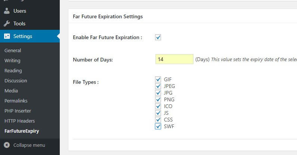This screenshot has height=155, width=297.
Task: Click the Tools wrench icon
Action: 7,23
